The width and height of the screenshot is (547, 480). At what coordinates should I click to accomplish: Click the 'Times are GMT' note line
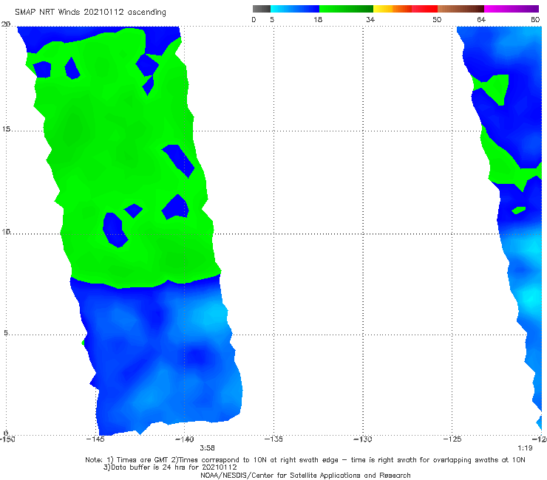pos(305,460)
